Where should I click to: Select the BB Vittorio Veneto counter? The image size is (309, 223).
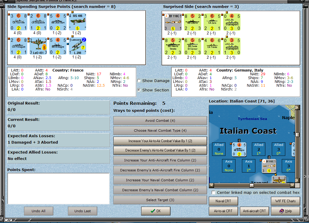(173, 46)
